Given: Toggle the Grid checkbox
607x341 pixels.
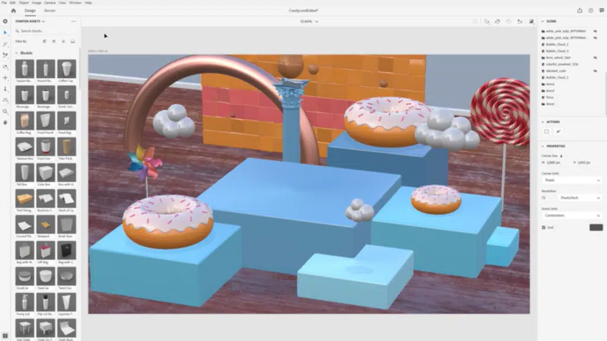Looking at the screenshot, I should coord(544,227).
